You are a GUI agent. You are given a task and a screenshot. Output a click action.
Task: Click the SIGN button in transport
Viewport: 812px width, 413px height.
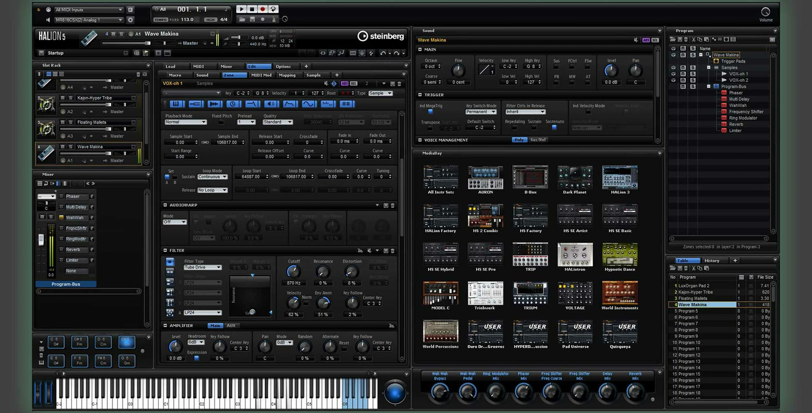point(210,19)
